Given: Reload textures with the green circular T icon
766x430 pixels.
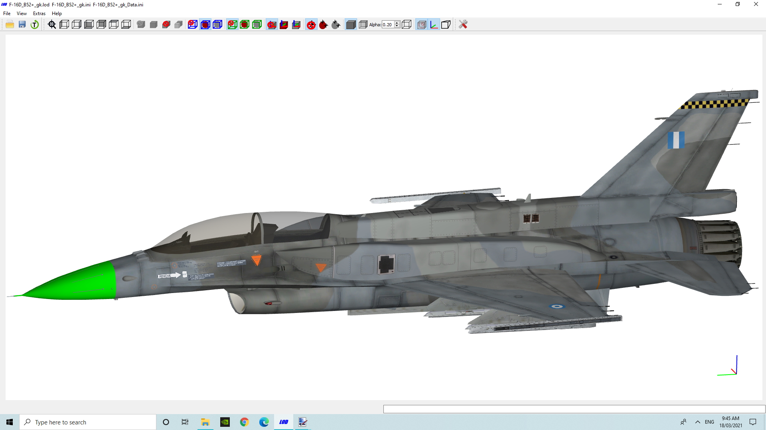Looking at the screenshot, I should click(x=35, y=25).
